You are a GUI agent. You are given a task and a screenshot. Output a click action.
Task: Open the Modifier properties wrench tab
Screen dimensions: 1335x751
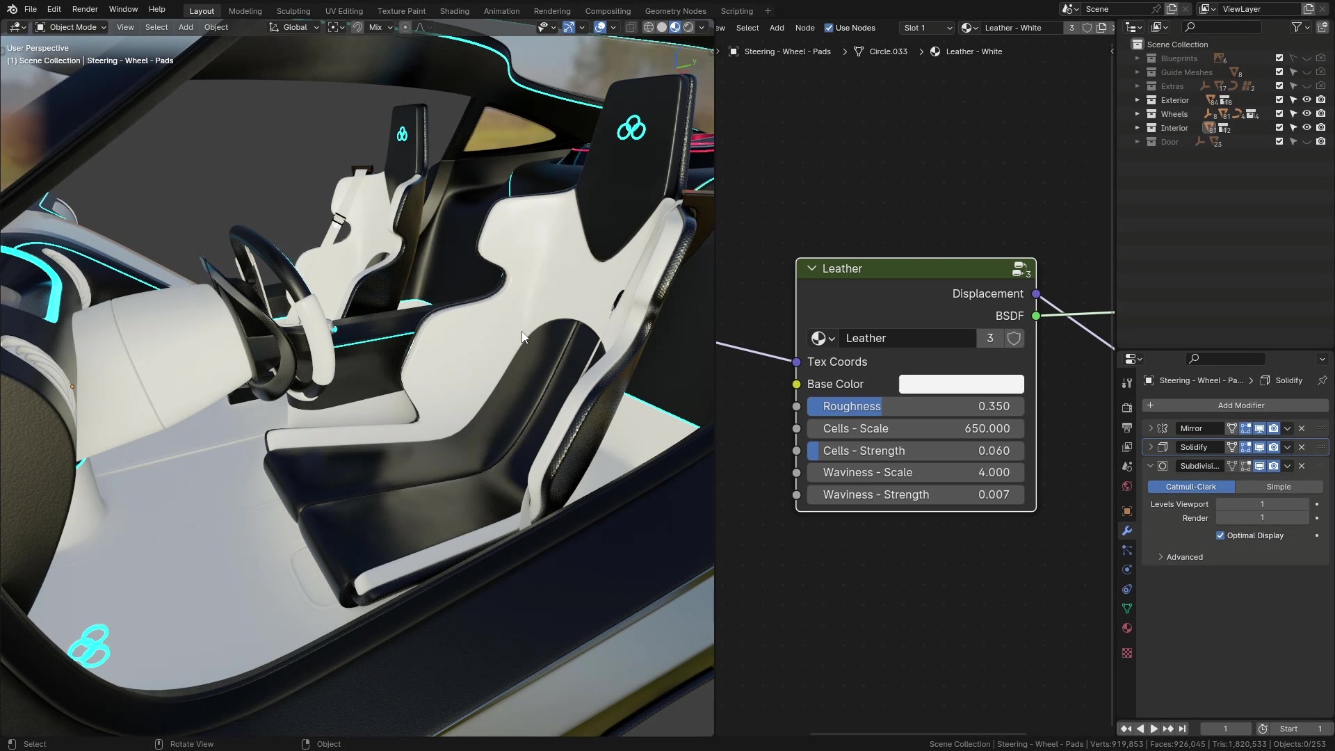pyautogui.click(x=1127, y=531)
